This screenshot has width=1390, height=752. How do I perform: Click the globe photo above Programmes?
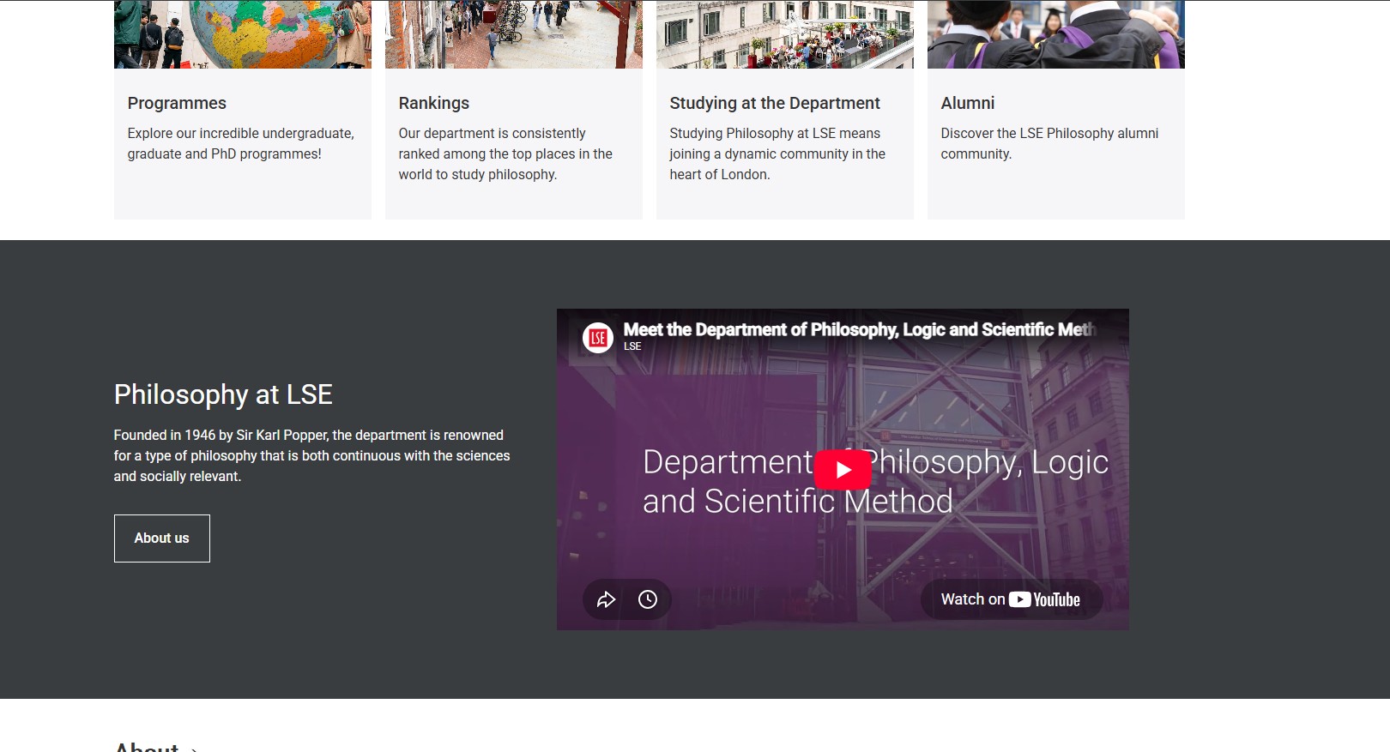243,34
